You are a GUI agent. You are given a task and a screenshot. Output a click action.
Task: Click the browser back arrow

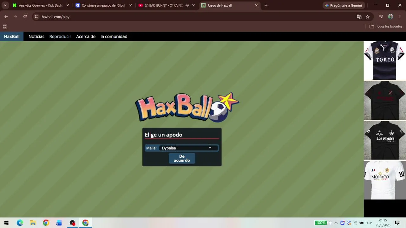click(6, 17)
